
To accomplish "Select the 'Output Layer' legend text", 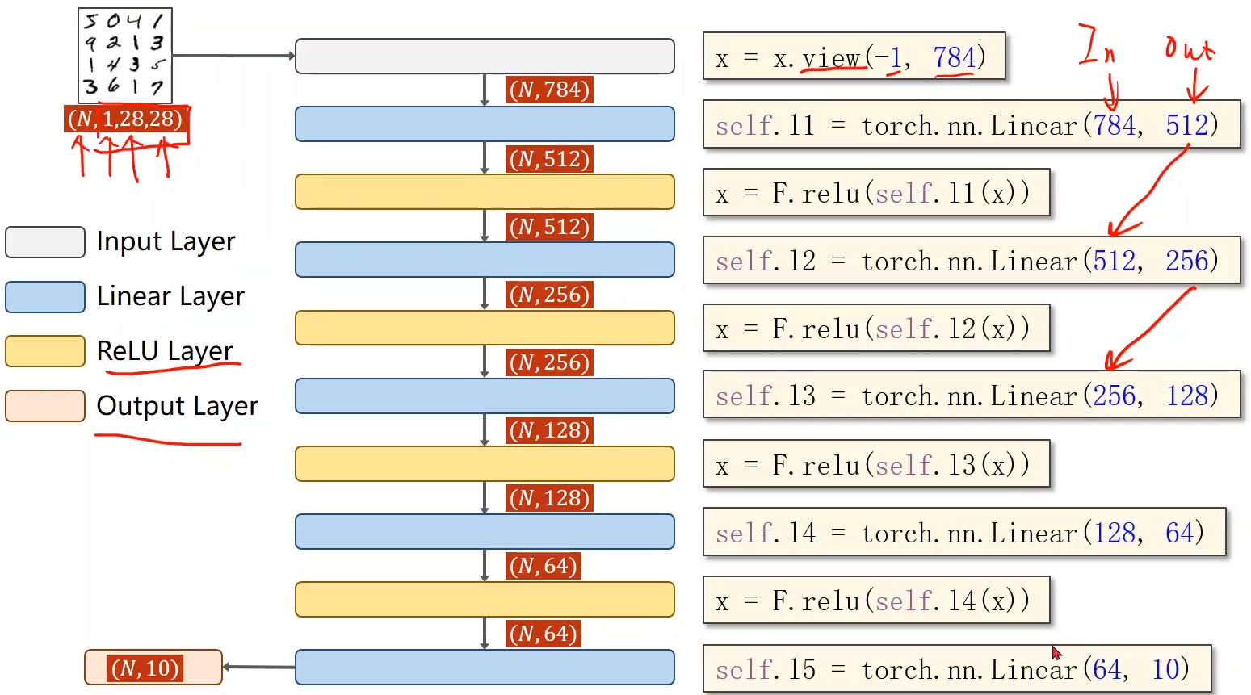I will (178, 406).
